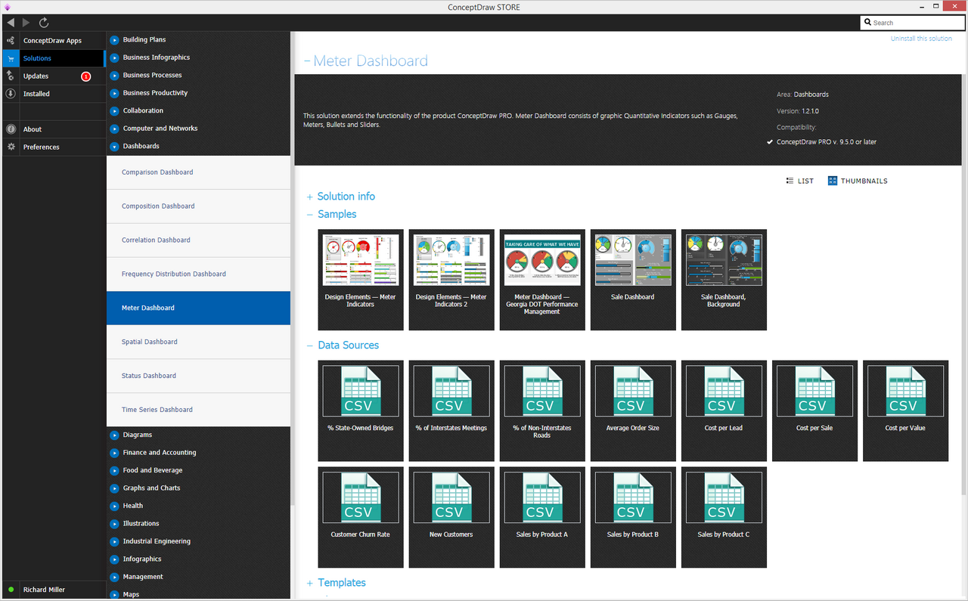Open the Customer Churn Rate CSV icon
968x601 pixels.
click(360, 497)
